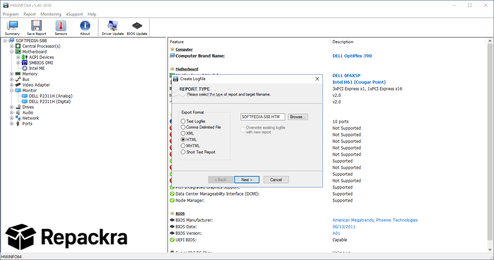Expand the Bus node
494x260 pixels.
[x=12, y=80]
